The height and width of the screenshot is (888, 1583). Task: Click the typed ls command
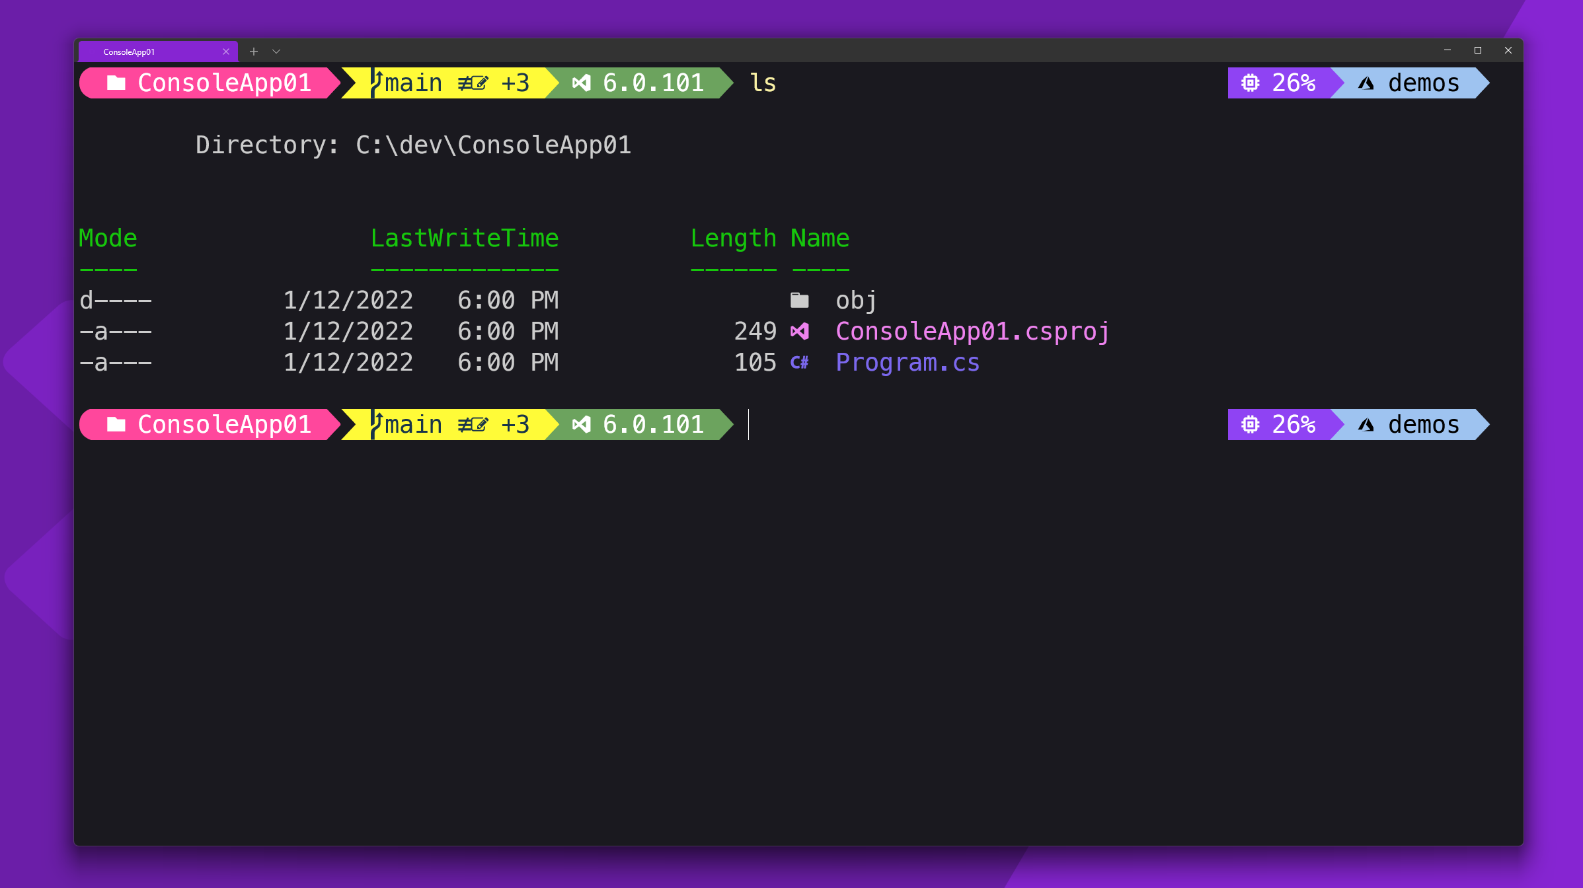coord(763,83)
